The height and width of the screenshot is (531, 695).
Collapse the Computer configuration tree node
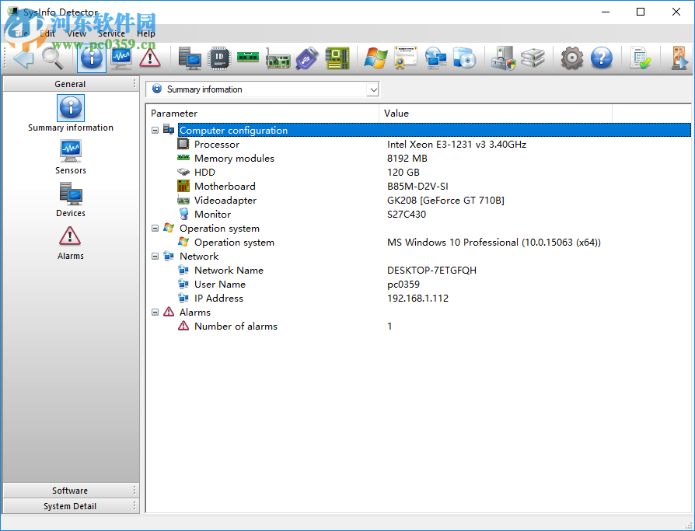coord(155,131)
